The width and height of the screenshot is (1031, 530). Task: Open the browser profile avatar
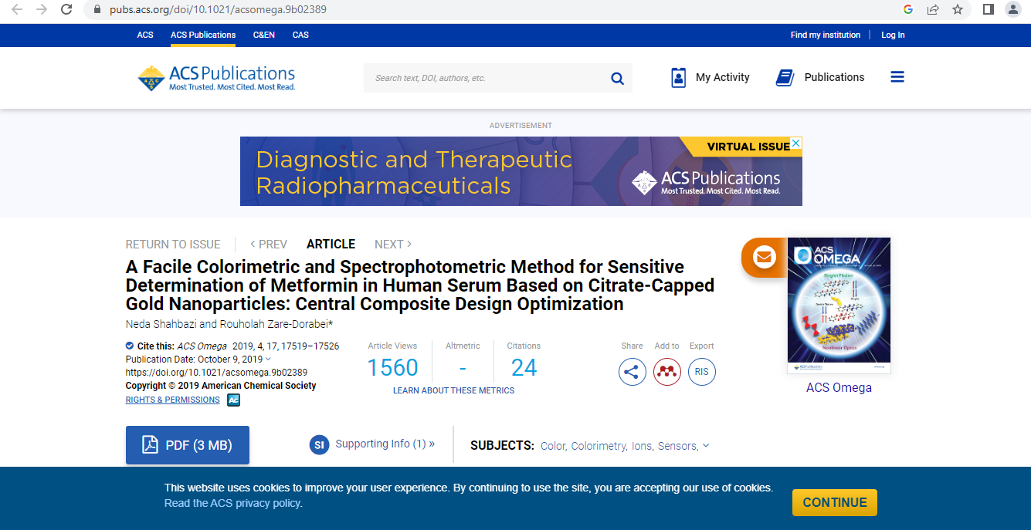pos(1013,9)
